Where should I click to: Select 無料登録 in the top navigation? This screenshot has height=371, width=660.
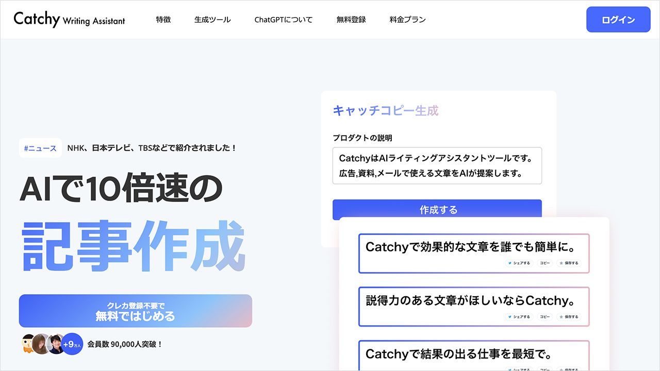[351, 20]
